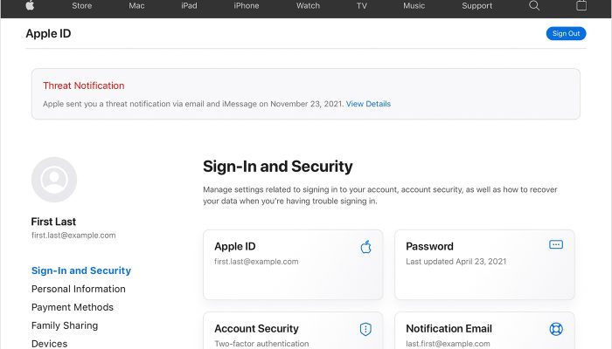Click the profile avatar picture

click(54, 180)
